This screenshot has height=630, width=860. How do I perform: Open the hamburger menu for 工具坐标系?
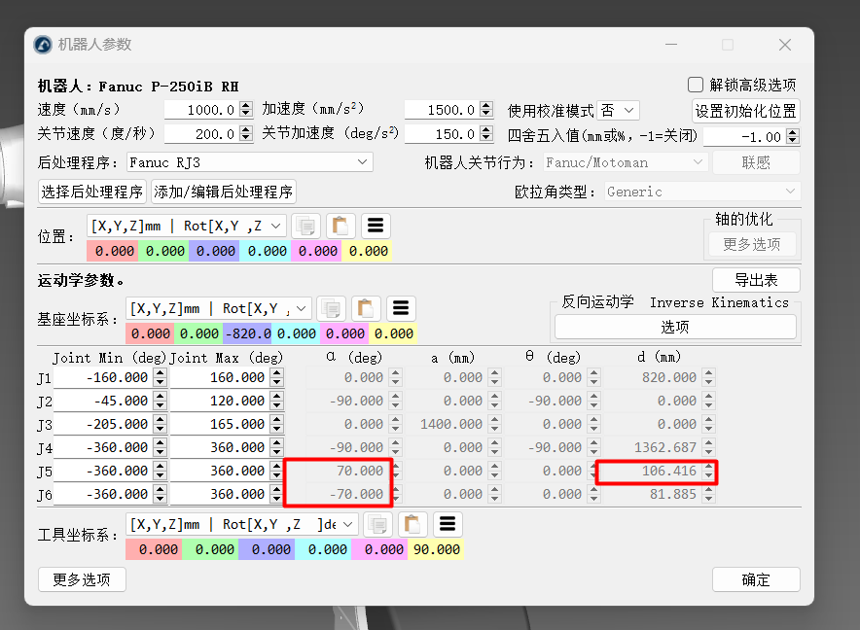tap(448, 524)
